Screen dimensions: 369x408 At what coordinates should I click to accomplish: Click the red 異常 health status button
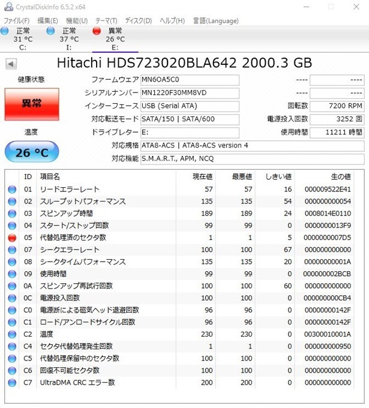click(32, 104)
